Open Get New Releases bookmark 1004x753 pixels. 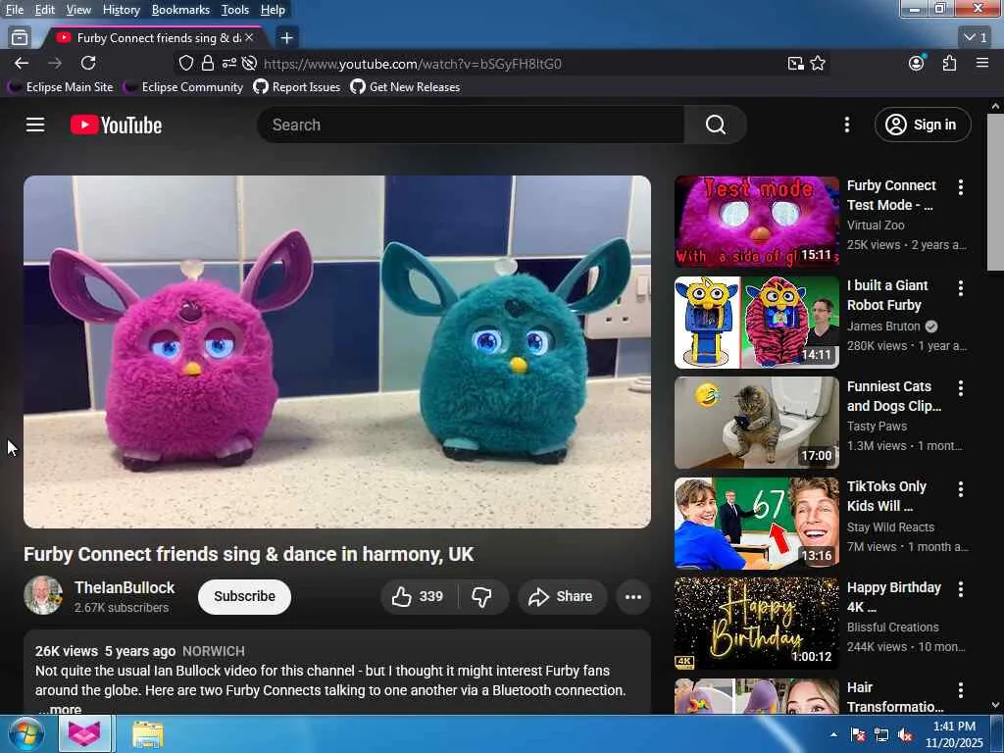pos(405,87)
